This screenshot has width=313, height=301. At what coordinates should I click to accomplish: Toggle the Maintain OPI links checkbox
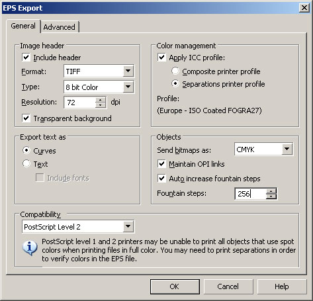tap(161, 164)
